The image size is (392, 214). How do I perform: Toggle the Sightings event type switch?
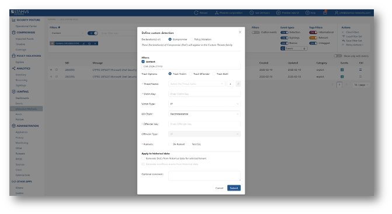(285, 38)
